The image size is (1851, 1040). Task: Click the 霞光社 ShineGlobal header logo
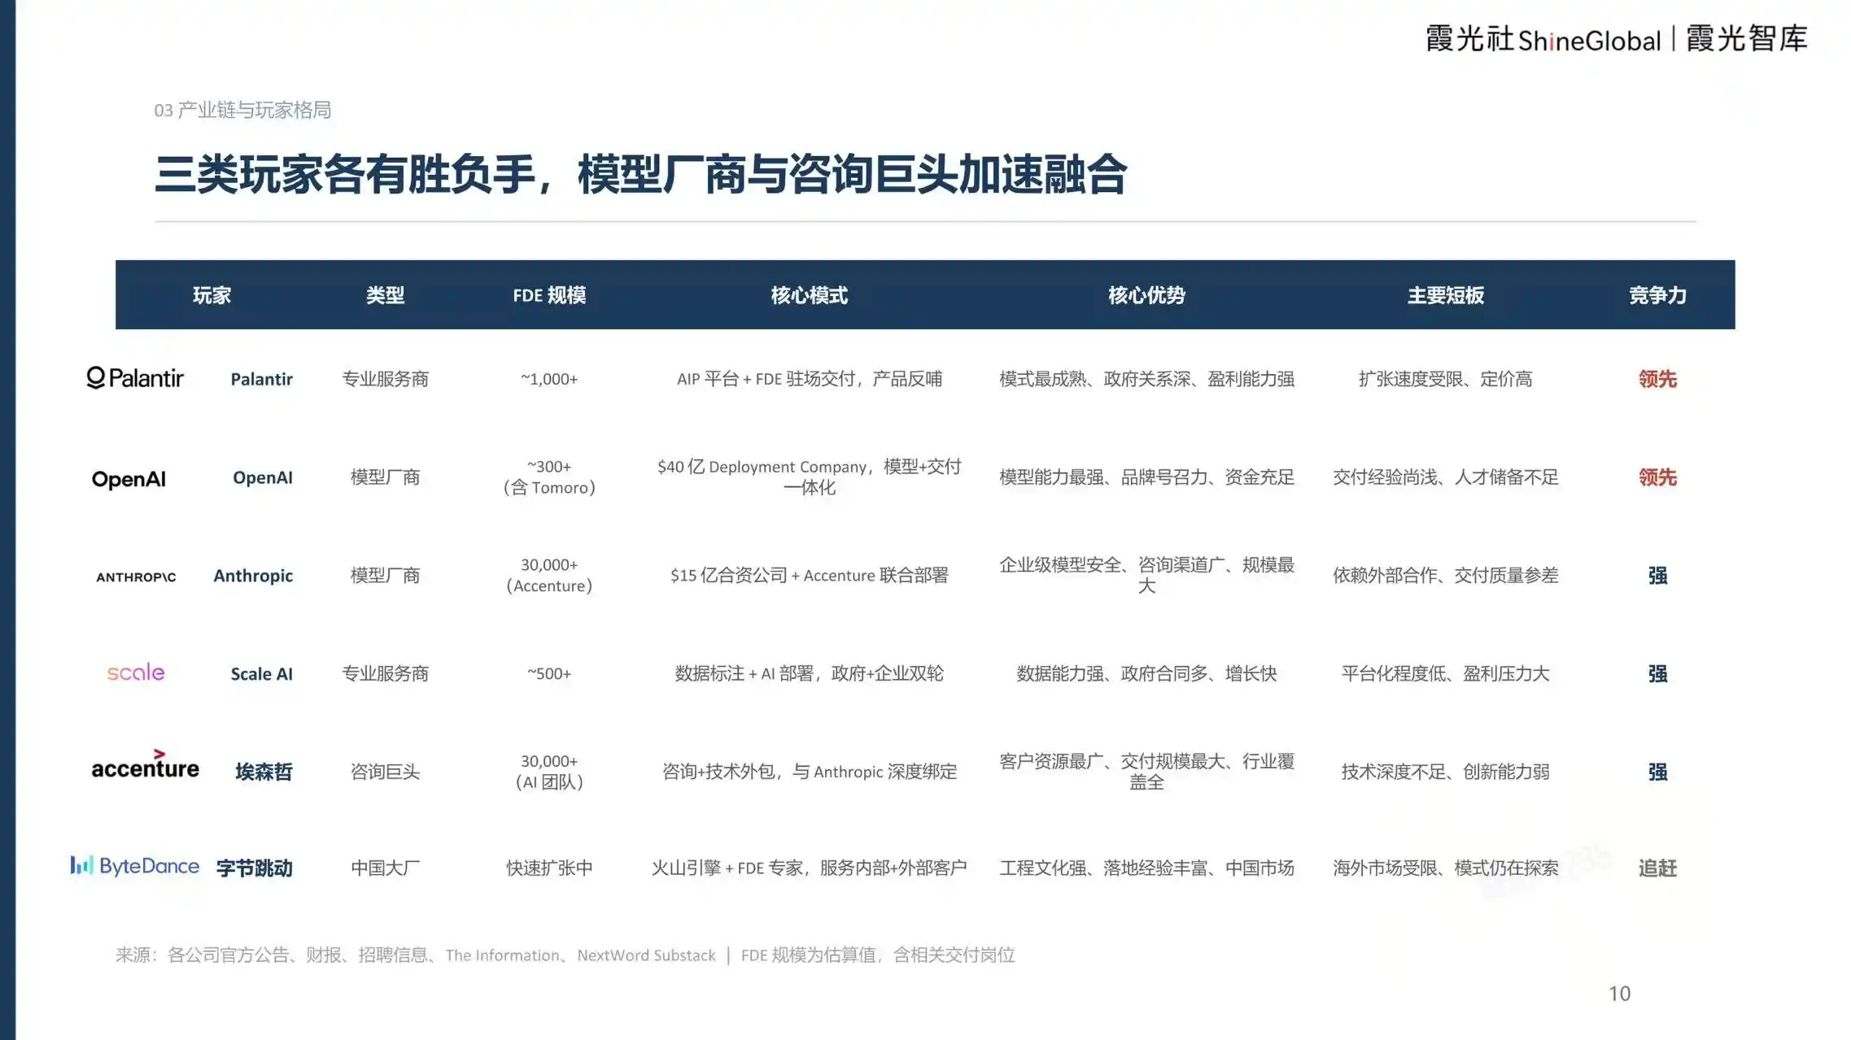(x=1543, y=39)
